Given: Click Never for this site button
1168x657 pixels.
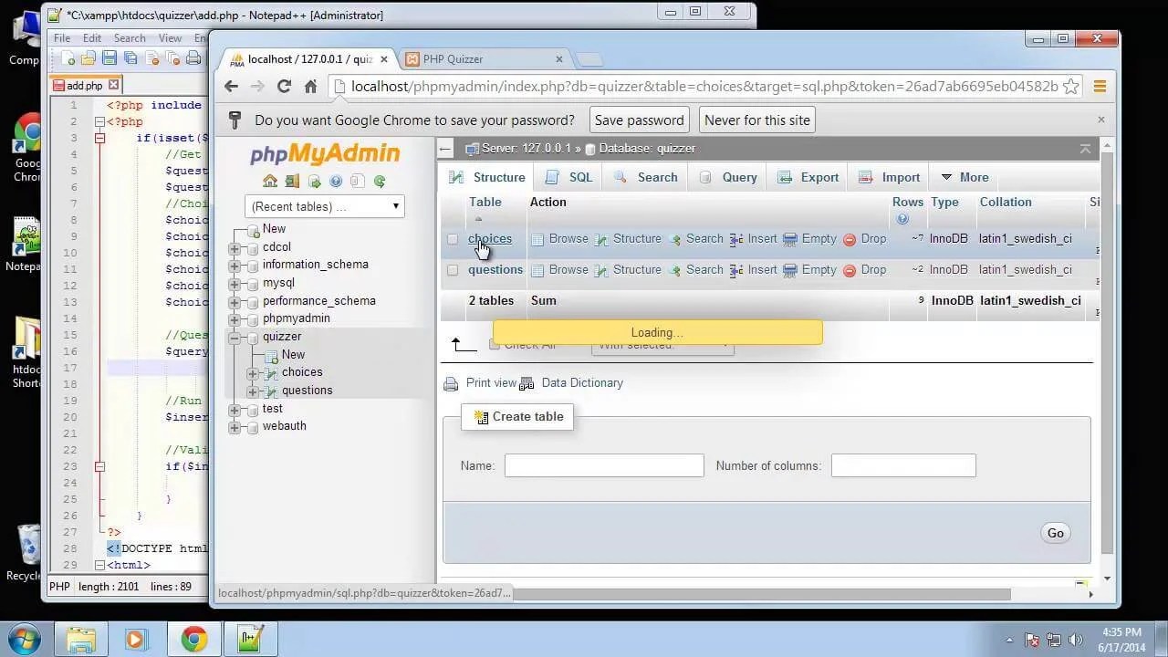Looking at the screenshot, I should pos(757,120).
